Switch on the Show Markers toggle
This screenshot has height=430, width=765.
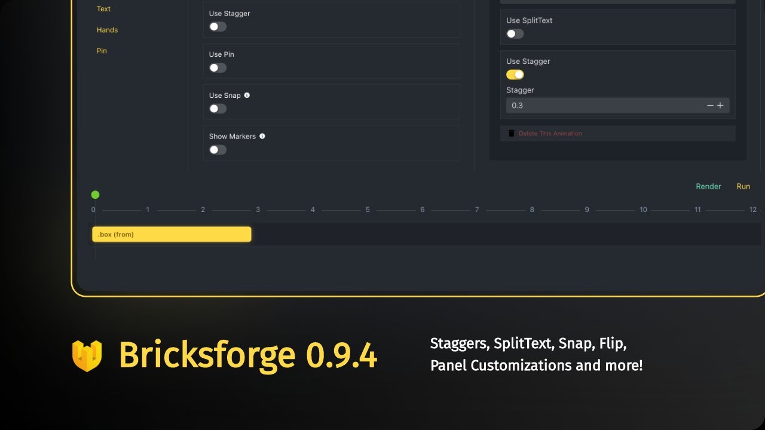[218, 149]
